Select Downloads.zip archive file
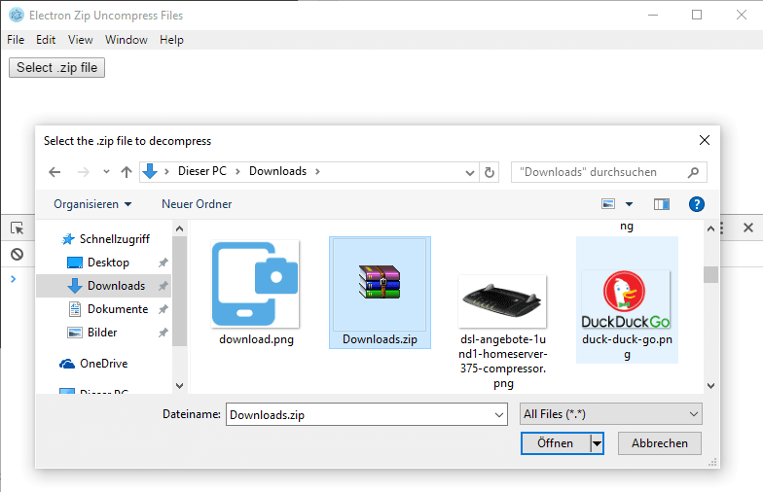The image size is (763, 492). (380, 292)
